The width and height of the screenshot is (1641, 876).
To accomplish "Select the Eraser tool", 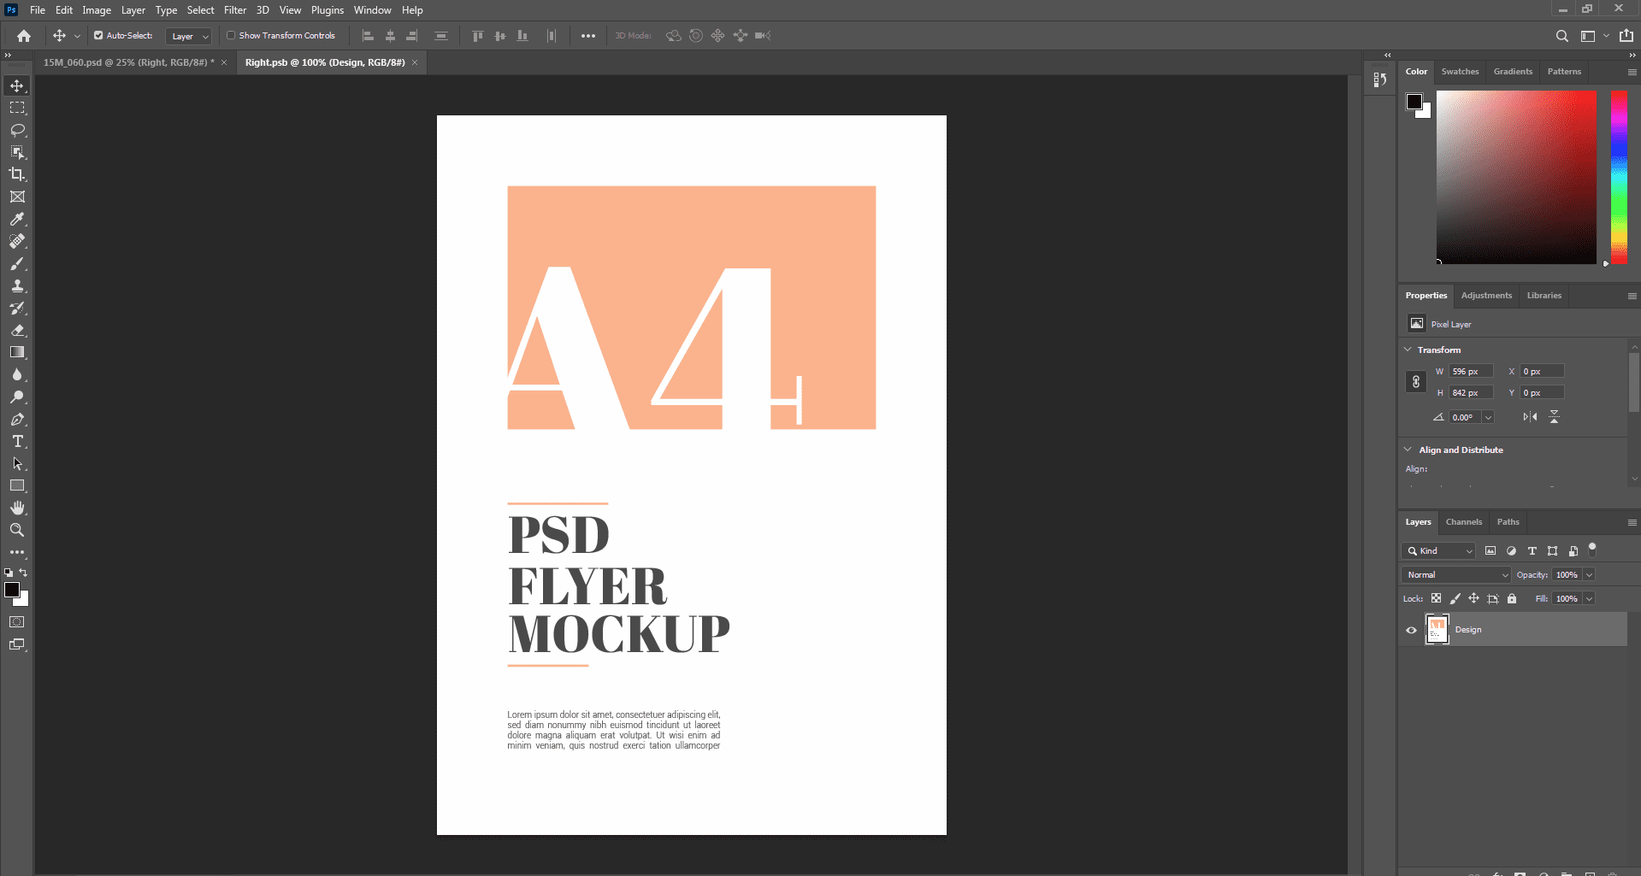I will (17, 330).
